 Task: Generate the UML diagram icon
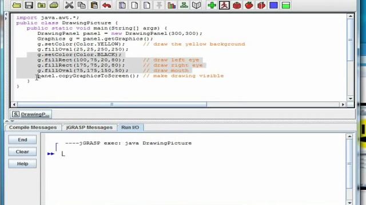click(x=184, y=5)
